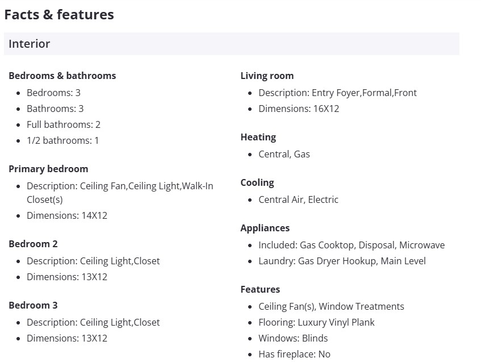Click the Dimensions: 16X12 line

pos(299,109)
